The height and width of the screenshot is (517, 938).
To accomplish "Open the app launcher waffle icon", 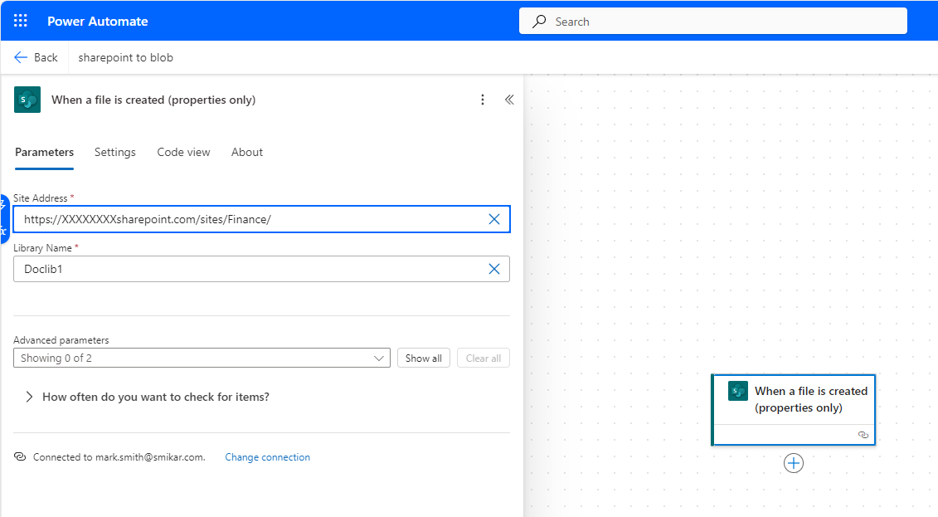I will pyautogui.click(x=21, y=21).
